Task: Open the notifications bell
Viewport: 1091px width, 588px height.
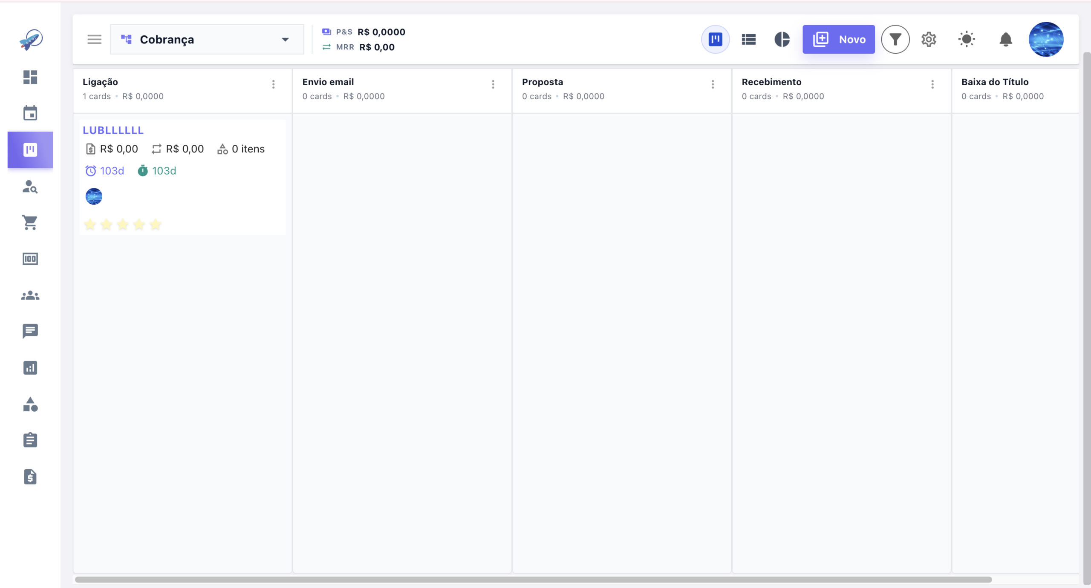Action: point(1006,39)
